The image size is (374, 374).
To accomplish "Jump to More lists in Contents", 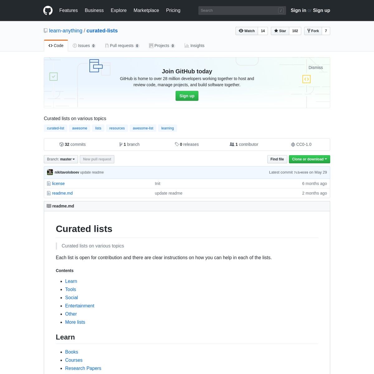I will (75, 322).
